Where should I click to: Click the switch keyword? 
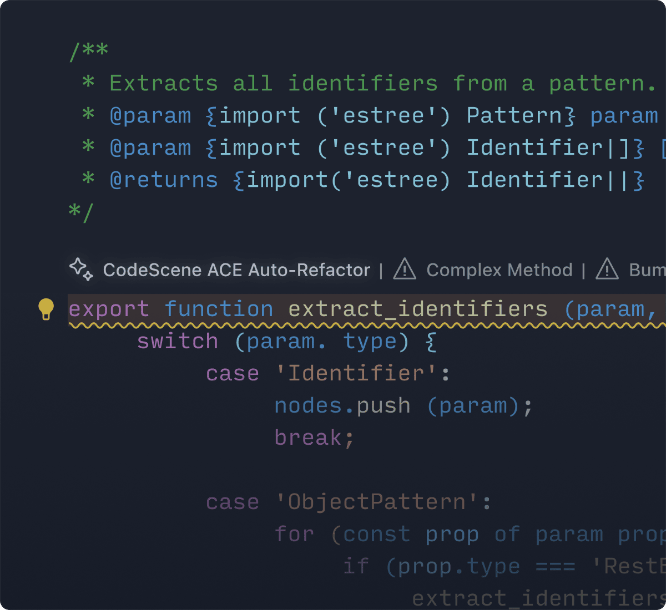pyautogui.click(x=178, y=342)
